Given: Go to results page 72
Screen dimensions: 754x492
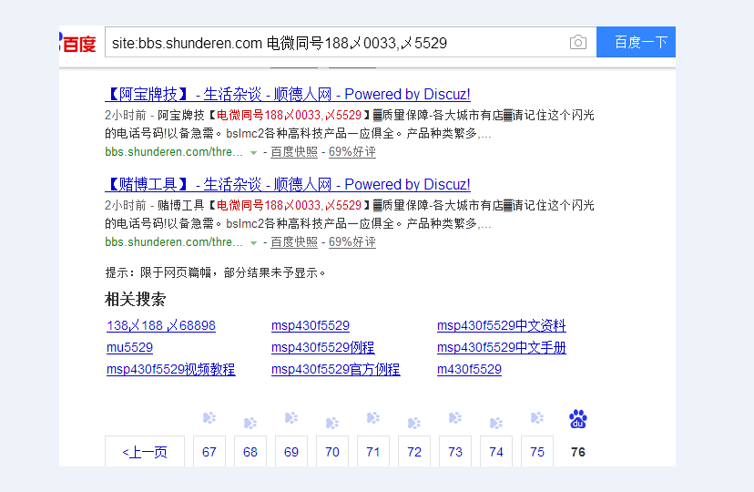Looking at the screenshot, I should coord(414,452).
